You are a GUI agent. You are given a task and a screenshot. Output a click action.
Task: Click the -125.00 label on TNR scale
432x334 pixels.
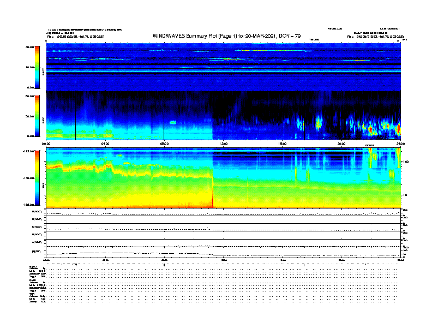point(28,151)
